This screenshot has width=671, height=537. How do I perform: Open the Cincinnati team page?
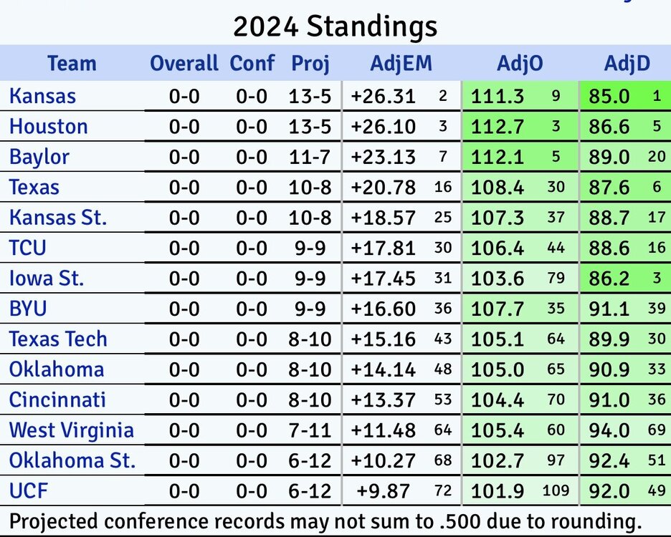click(57, 400)
